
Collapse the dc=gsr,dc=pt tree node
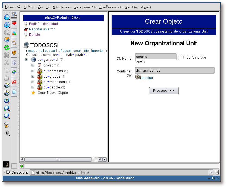point(26,59)
